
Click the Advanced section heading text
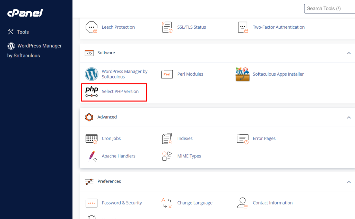tap(107, 117)
